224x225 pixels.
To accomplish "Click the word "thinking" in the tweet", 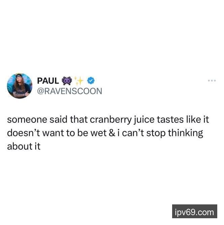I will [x=186, y=133].
